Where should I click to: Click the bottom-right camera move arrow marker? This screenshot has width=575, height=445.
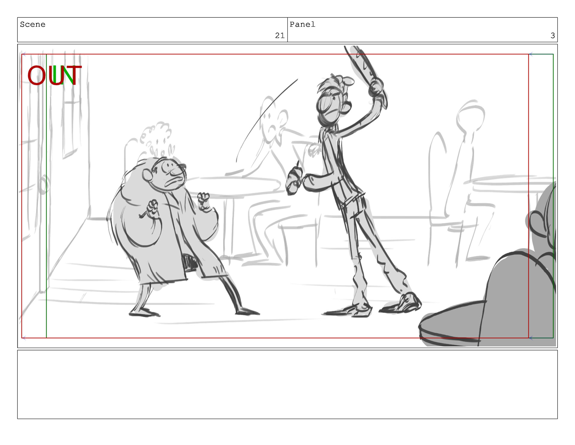pyautogui.click(x=531, y=338)
